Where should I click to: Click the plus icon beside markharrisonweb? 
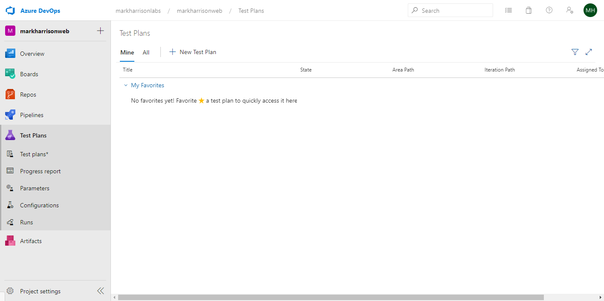[x=101, y=31]
